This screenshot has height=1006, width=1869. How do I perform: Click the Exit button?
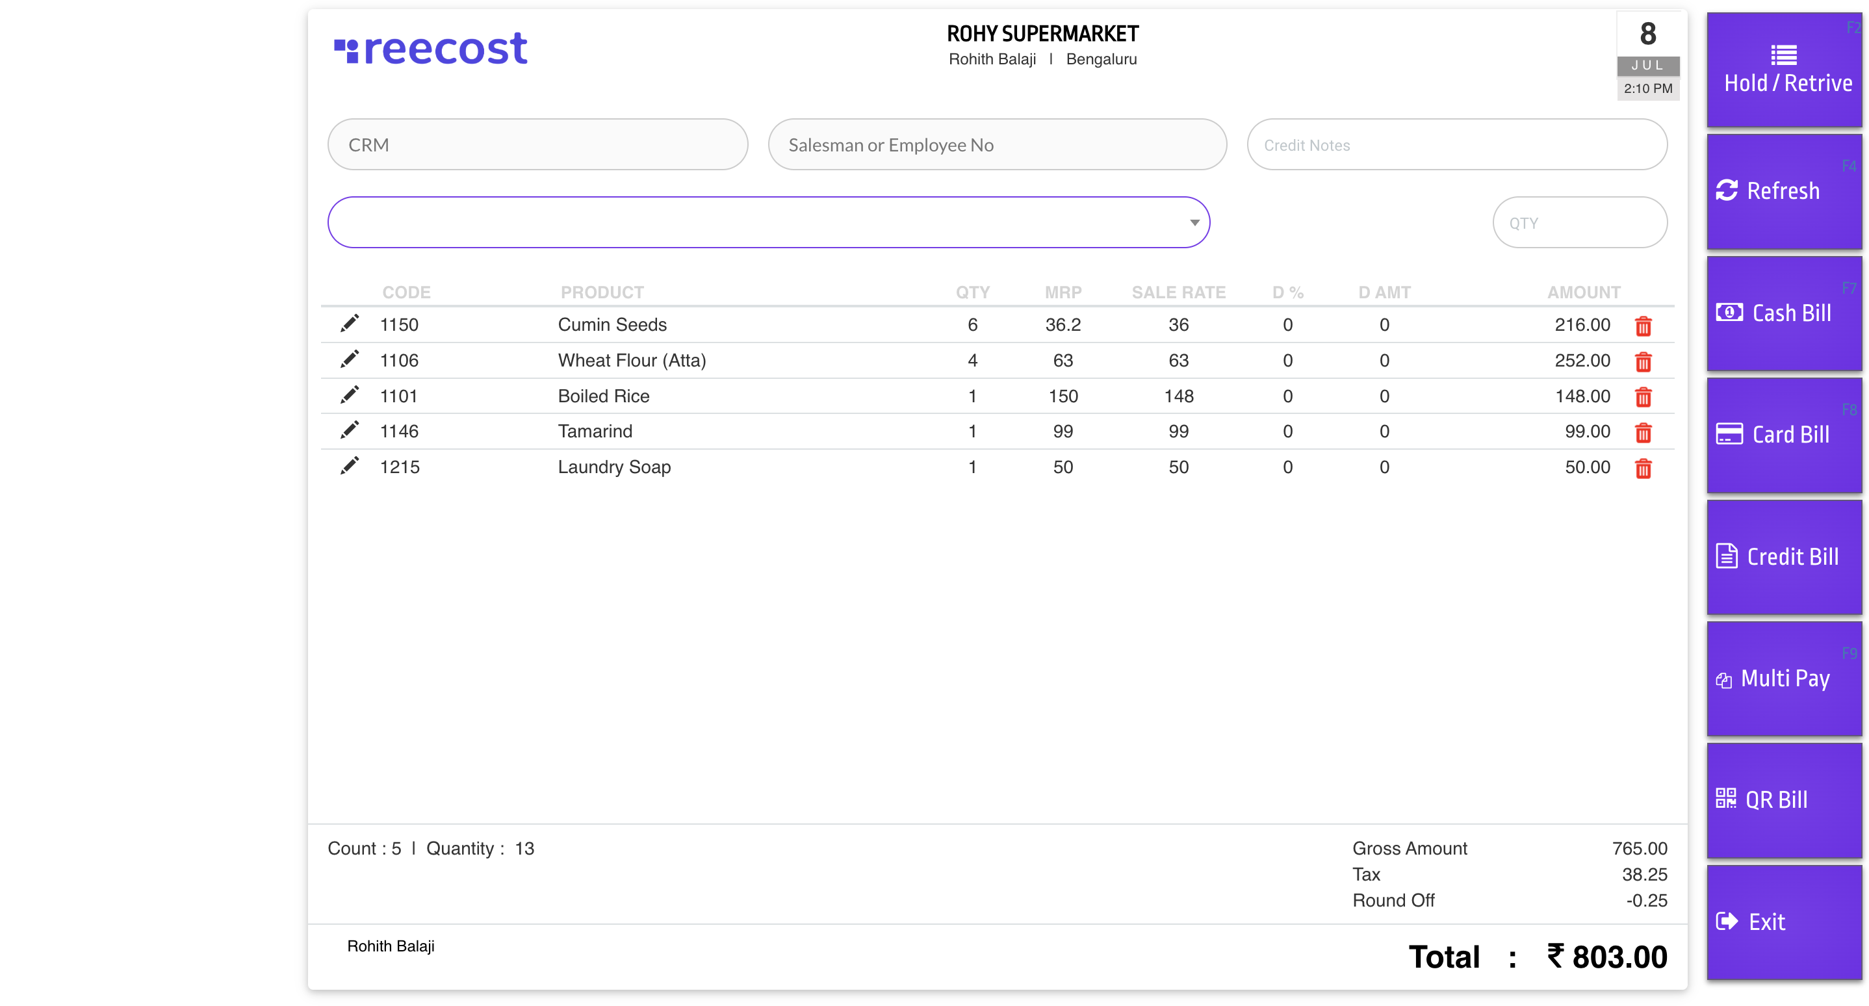(x=1783, y=922)
